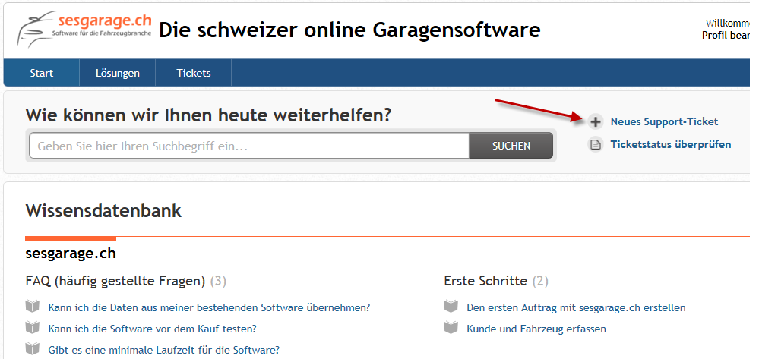Screen dimensions: 759x359
Task: Open the Start tab
Action: coord(42,73)
